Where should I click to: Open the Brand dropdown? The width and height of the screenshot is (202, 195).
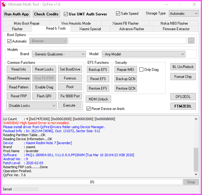(59, 54)
